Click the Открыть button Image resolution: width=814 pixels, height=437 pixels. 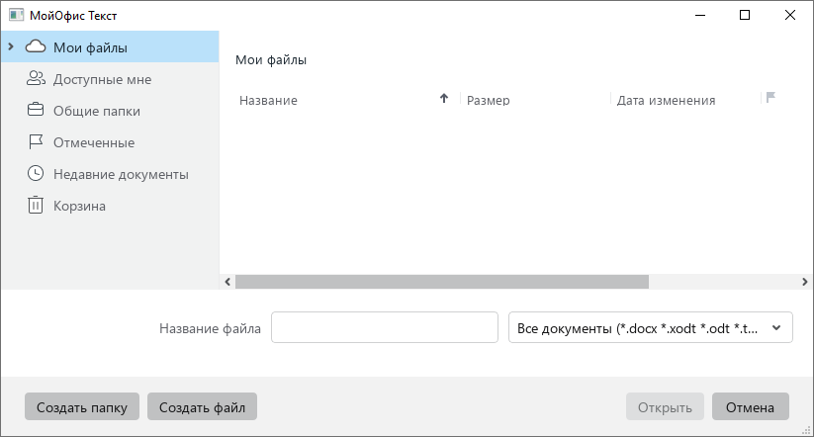click(x=665, y=406)
